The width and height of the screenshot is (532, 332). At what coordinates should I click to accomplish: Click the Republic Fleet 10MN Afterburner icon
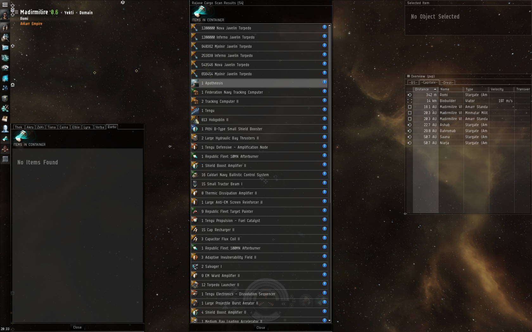[x=195, y=157]
